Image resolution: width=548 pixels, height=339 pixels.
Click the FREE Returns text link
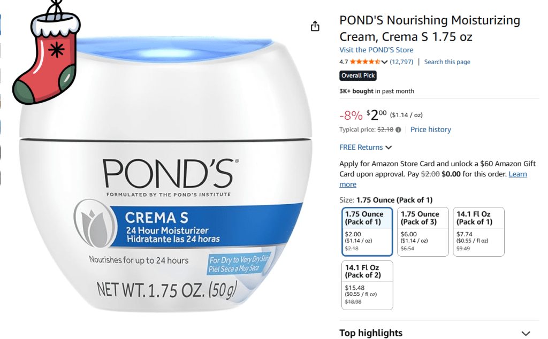[361, 148]
